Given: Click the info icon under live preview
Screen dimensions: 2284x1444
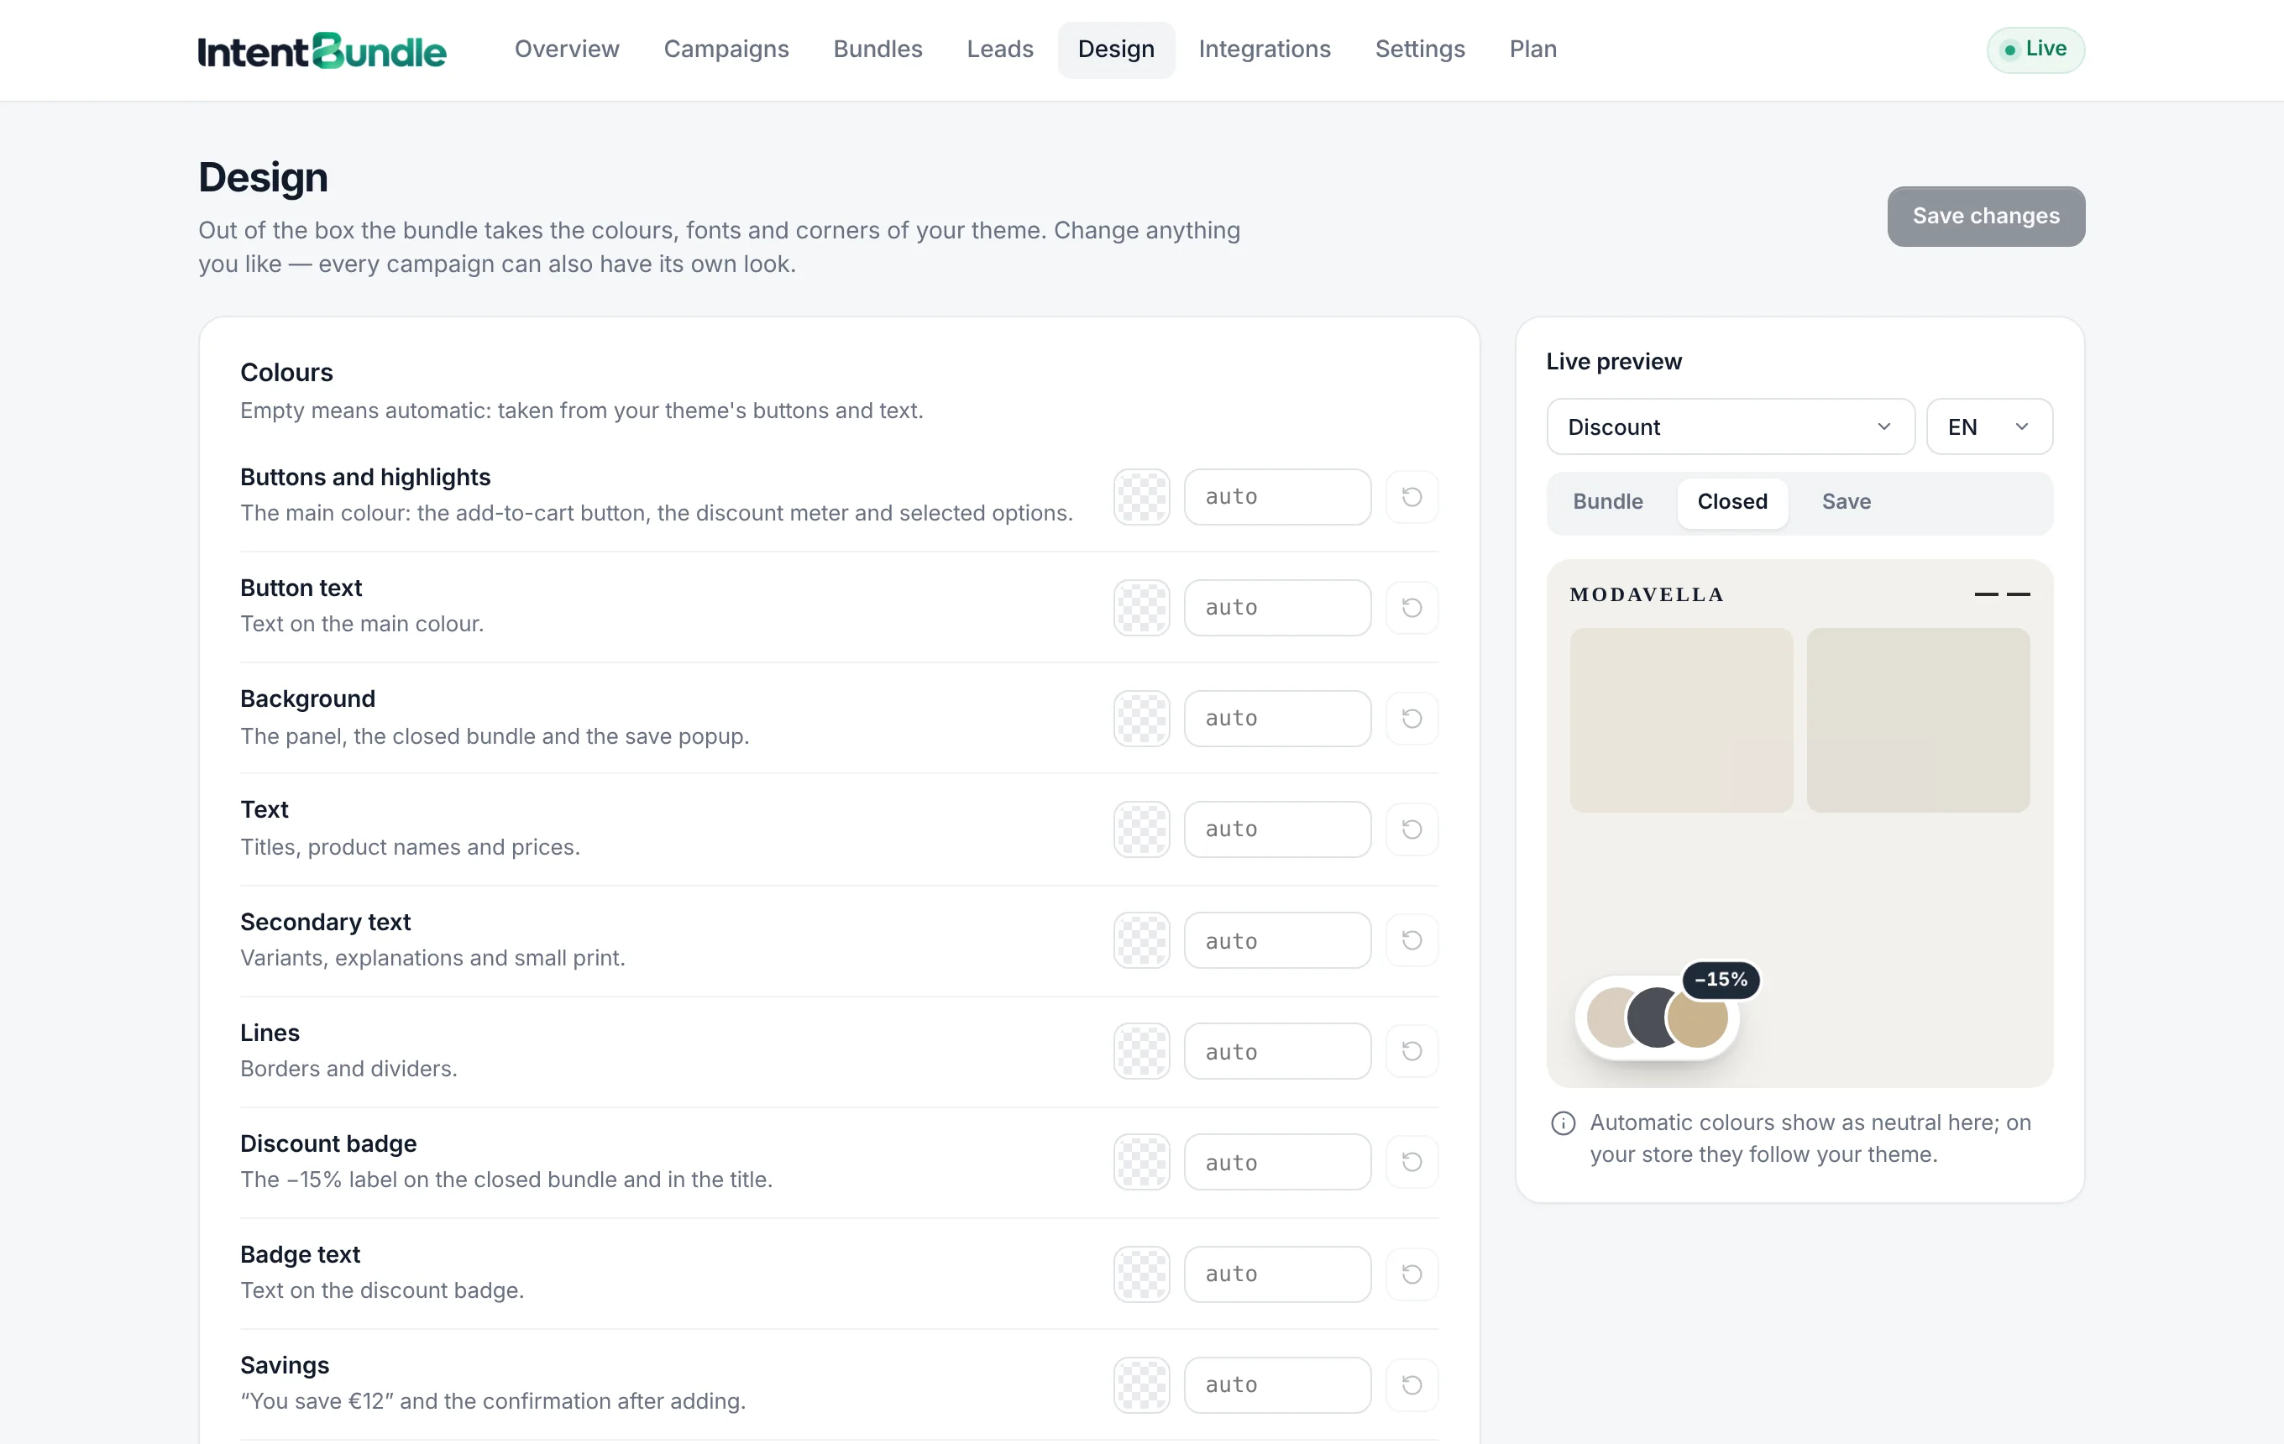Looking at the screenshot, I should coord(1564,1123).
